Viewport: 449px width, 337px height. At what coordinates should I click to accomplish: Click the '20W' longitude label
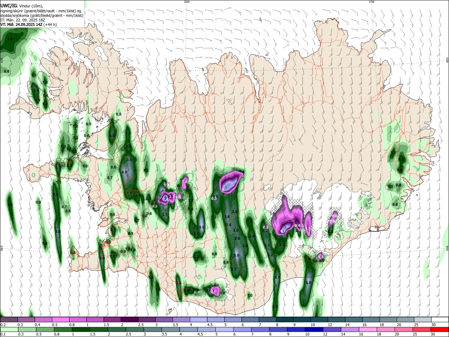coord(187,2)
